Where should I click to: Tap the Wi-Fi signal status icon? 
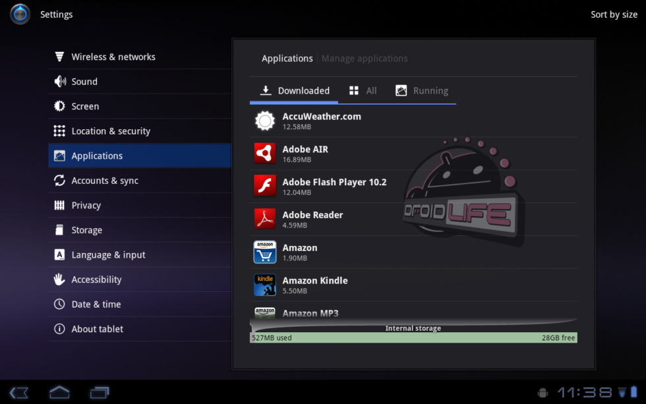(x=622, y=393)
